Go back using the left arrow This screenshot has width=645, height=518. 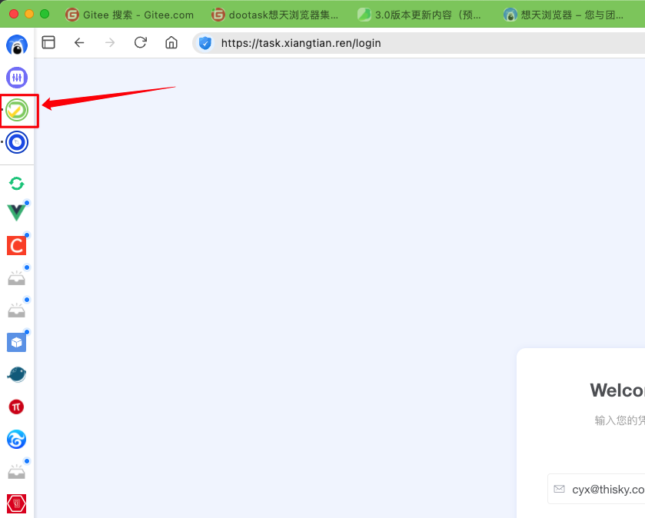coord(79,43)
